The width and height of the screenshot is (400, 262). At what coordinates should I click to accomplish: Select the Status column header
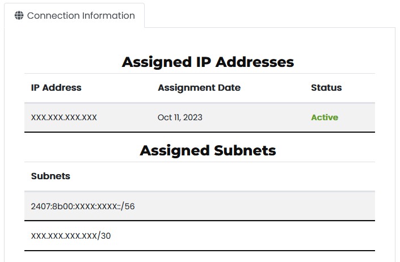(326, 88)
